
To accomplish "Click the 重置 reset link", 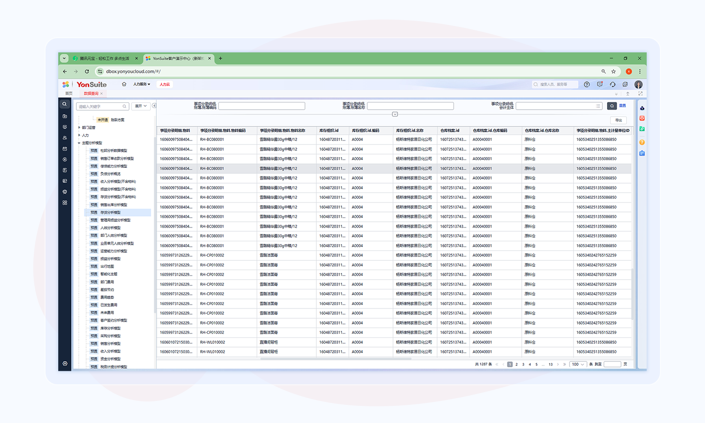I will (622, 106).
